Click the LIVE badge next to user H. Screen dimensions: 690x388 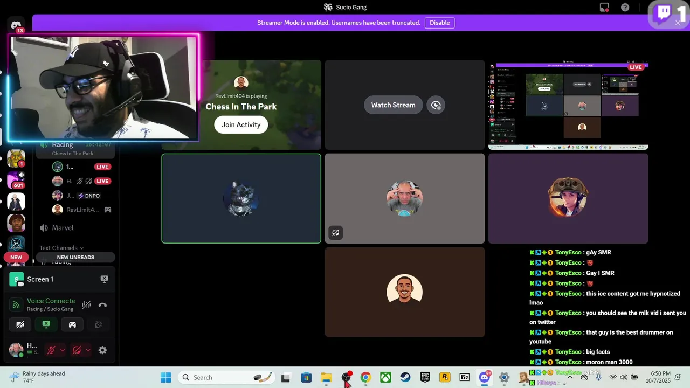[x=102, y=181]
